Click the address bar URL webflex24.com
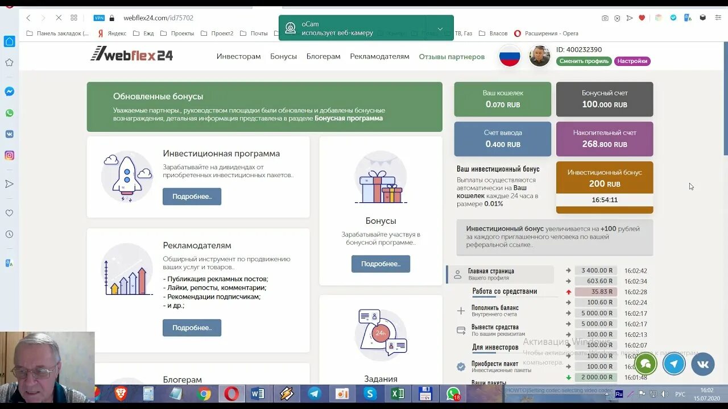Image resolution: width=728 pixels, height=409 pixels. pyautogui.click(x=158, y=18)
